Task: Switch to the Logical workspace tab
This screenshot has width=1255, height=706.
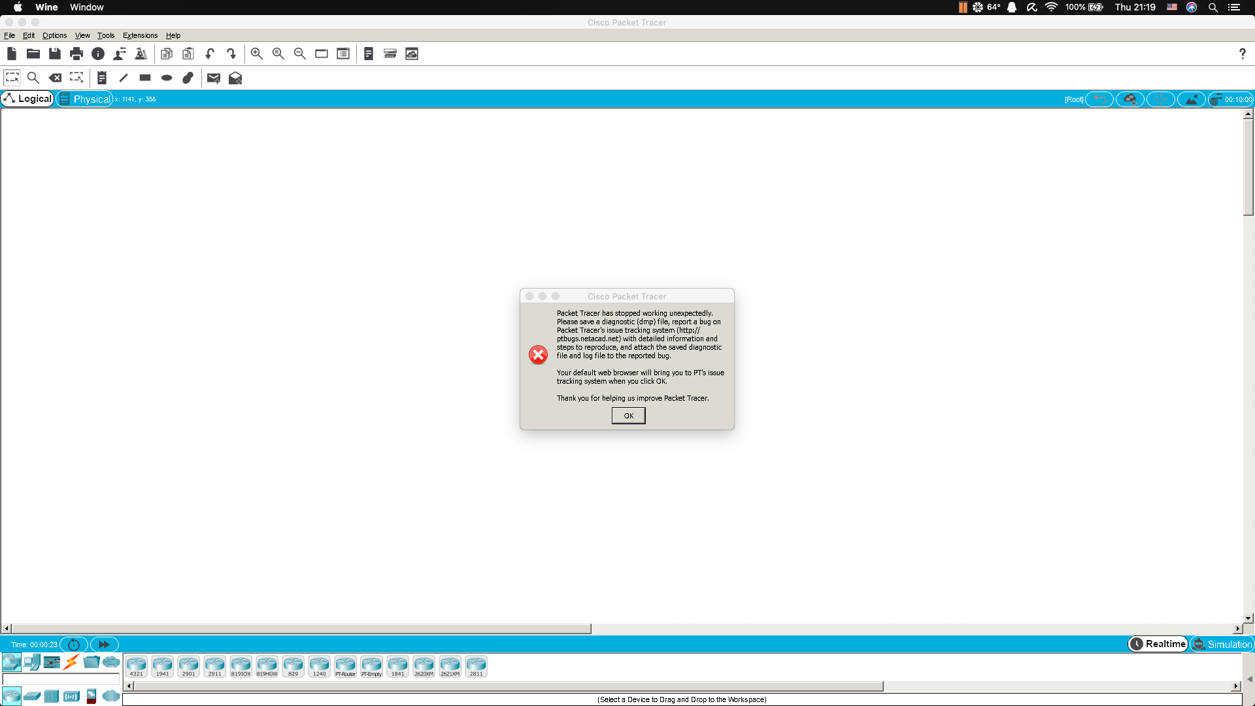Action: pyautogui.click(x=27, y=99)
